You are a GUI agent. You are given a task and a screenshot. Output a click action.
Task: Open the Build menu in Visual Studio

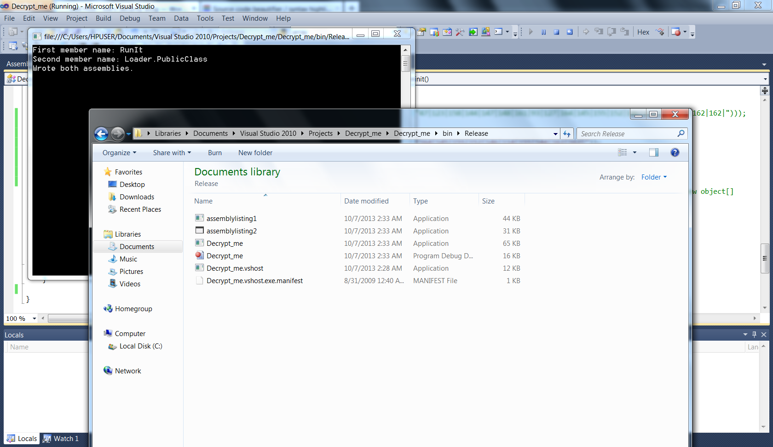tap(104, 18)
